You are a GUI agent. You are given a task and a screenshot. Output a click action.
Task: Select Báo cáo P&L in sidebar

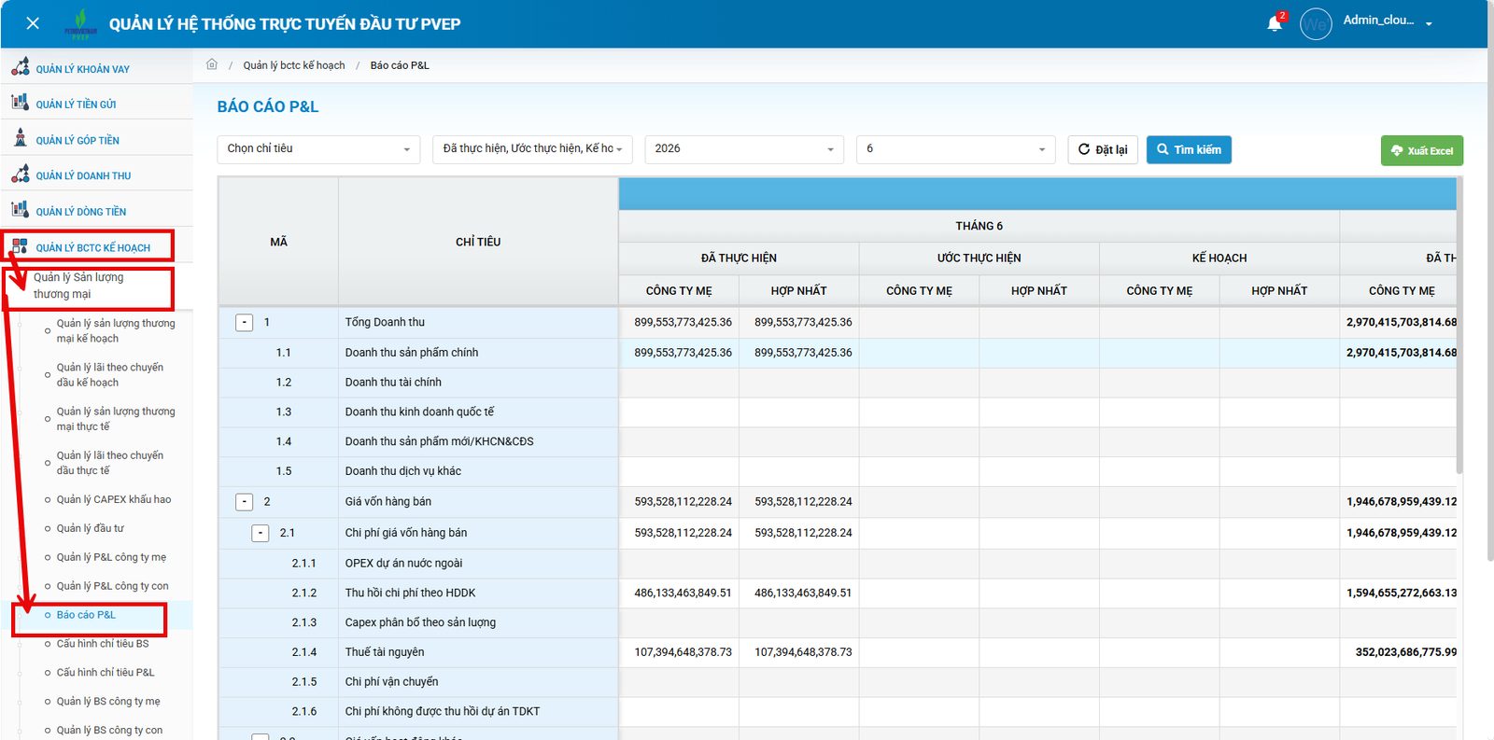(x=86, y=615)
